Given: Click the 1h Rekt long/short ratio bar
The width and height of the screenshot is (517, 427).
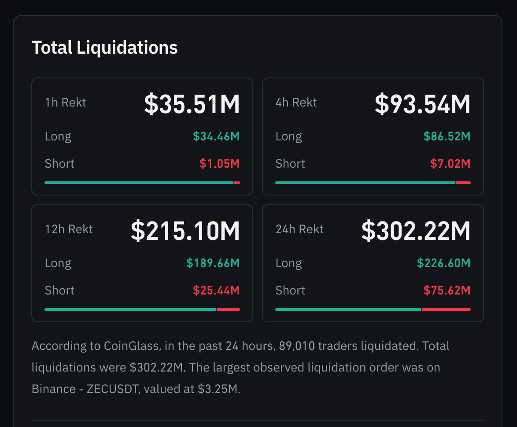Looking at the screenshot, I should point(142,183).
